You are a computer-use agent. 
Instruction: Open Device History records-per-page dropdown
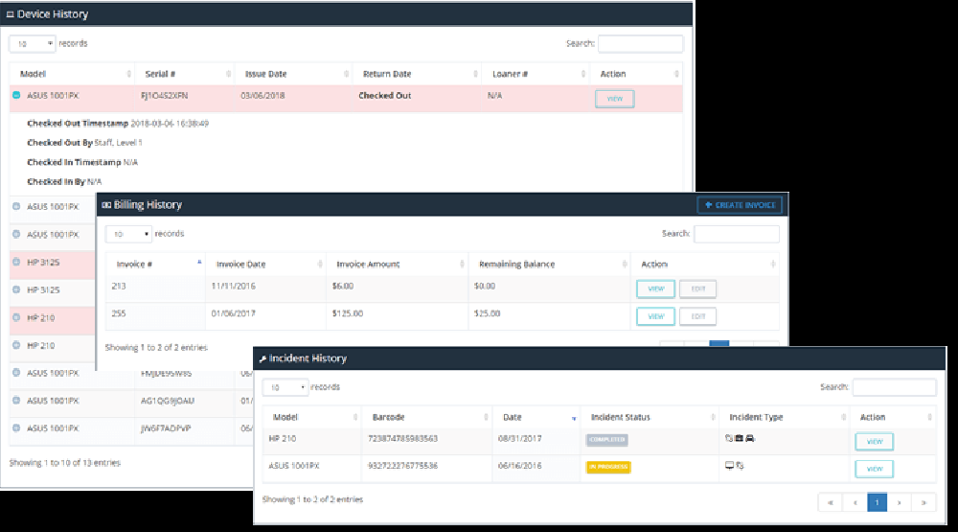pos(32,44)
